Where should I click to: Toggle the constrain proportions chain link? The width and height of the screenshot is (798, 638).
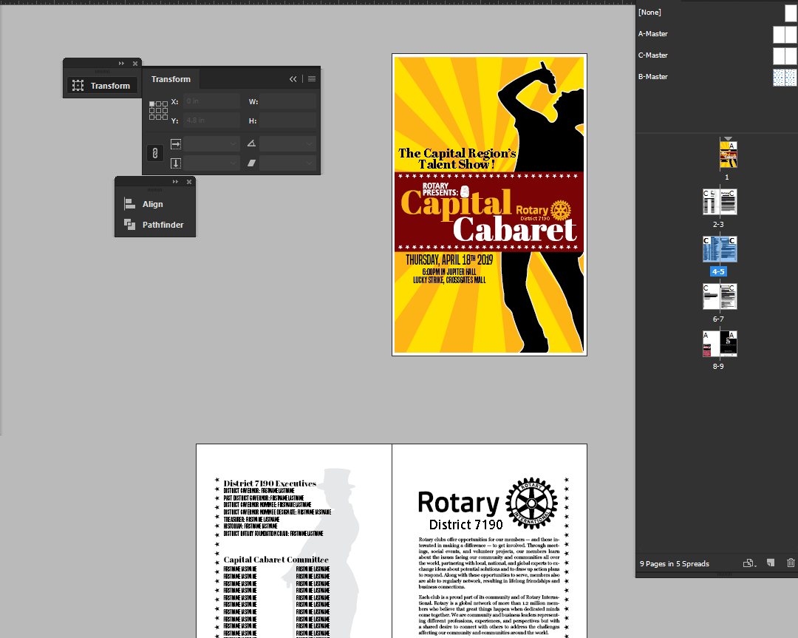tap(154, 153)
